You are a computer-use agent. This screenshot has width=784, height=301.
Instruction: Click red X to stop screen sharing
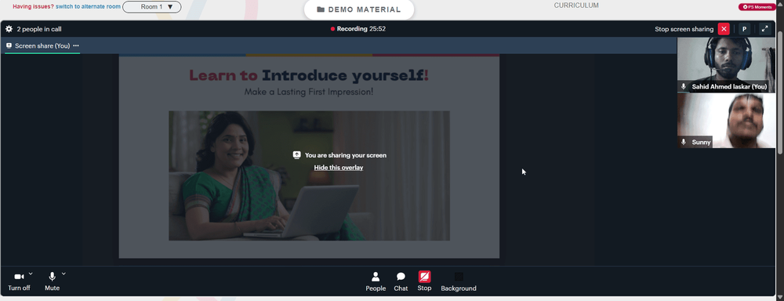point(724,29)
